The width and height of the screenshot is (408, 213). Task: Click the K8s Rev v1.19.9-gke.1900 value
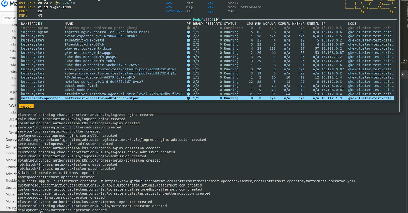click(54, 7)
